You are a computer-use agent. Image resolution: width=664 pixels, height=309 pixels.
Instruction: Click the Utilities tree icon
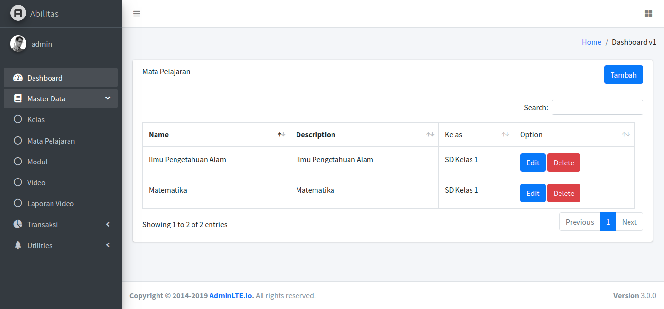tap(18, 245)
